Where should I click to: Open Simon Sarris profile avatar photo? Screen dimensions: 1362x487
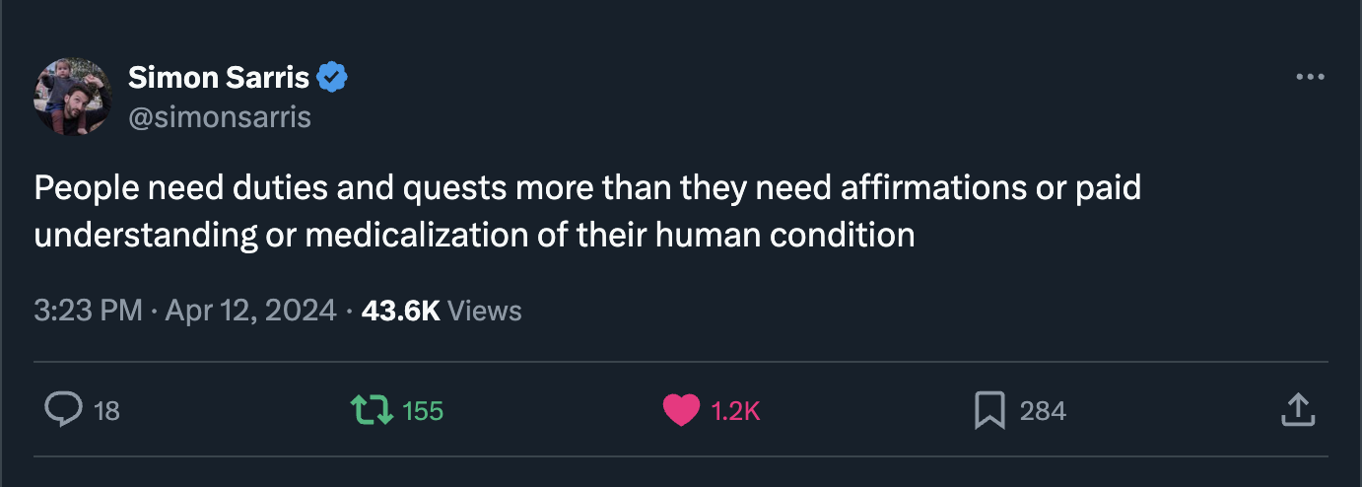[72, 97]
